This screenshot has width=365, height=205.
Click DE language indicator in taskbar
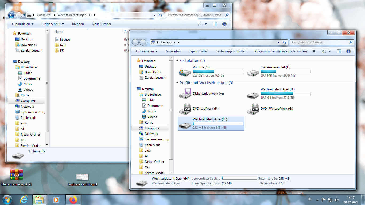point(310,199)
